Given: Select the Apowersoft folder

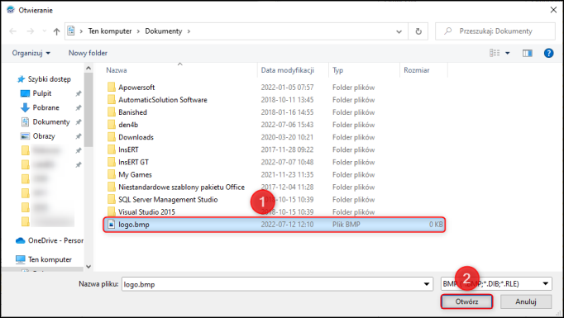Looking at the screenshot, I should coord(136,88).
